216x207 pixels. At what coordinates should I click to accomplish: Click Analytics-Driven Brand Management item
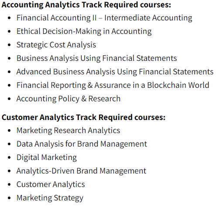(x=81, y=171)
